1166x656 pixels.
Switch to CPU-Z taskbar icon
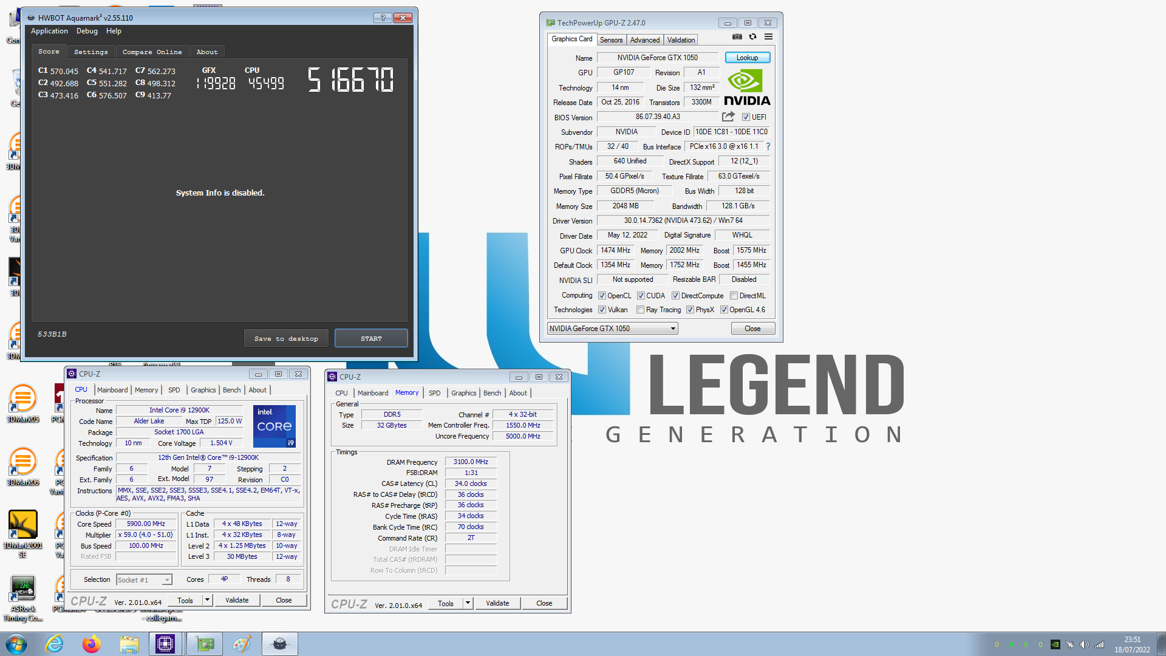tap(165, 644)
